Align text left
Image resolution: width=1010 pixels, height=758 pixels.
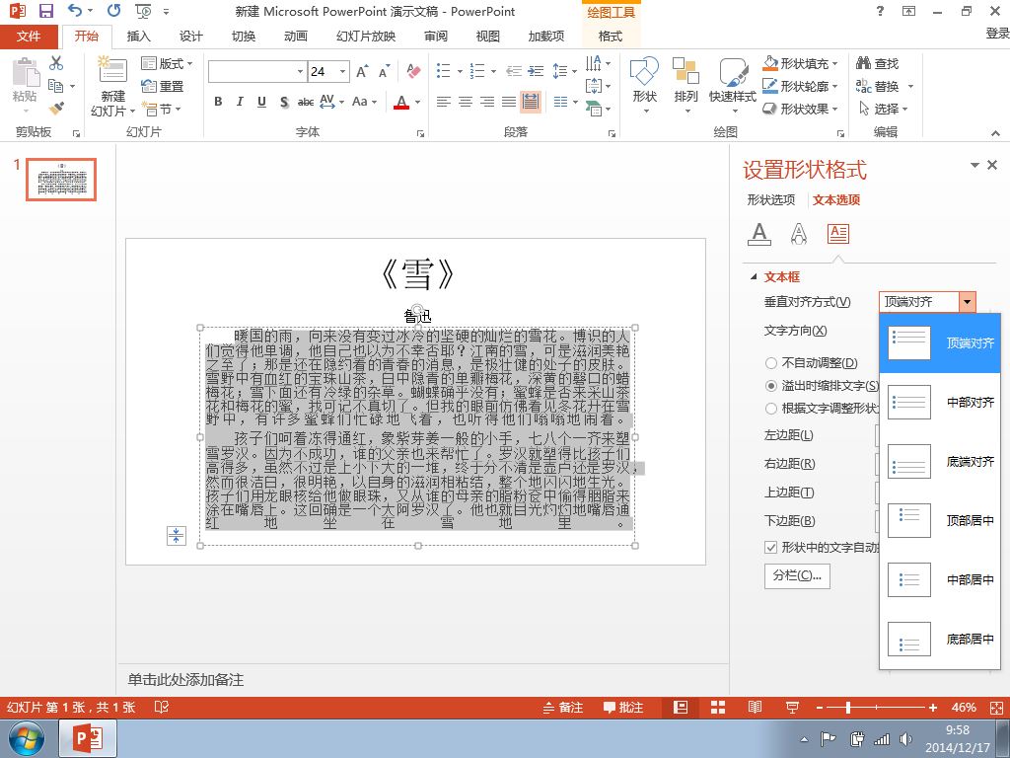click(x=443, y=102)
